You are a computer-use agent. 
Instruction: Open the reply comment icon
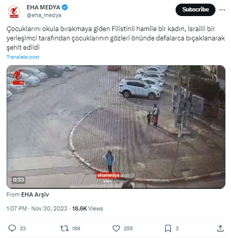point(12,228)
